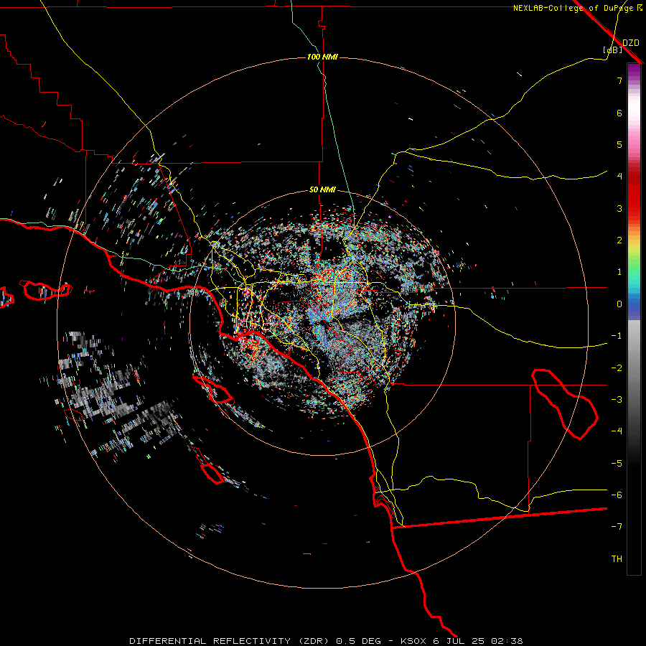This screenshot has height=646, width=646.
Task: Click the -7 dB value on the color scale
Action: [617, 527]
